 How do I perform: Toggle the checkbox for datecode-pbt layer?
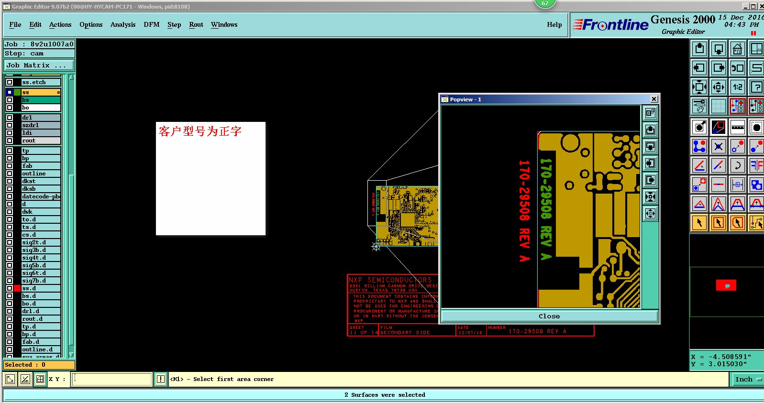pos(10,196)
